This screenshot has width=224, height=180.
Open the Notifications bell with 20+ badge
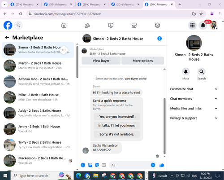(203, 25)
